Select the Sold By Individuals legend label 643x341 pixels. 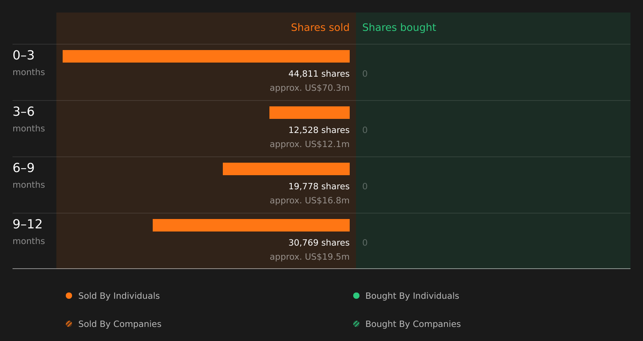119,296
